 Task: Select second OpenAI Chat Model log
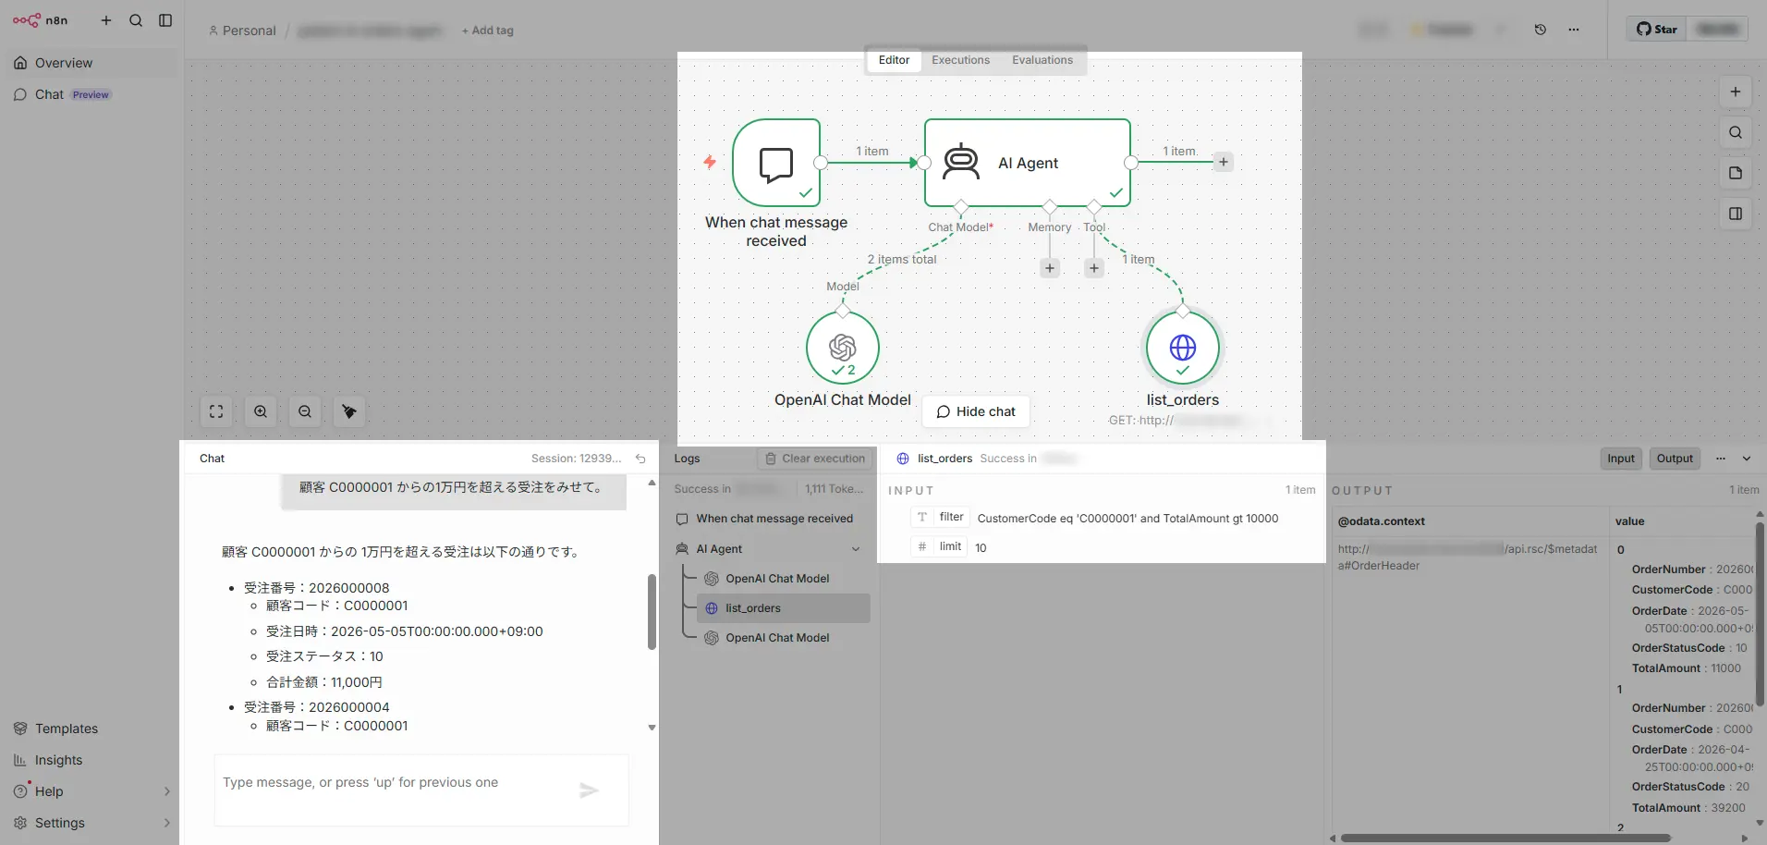pos(777,638)
